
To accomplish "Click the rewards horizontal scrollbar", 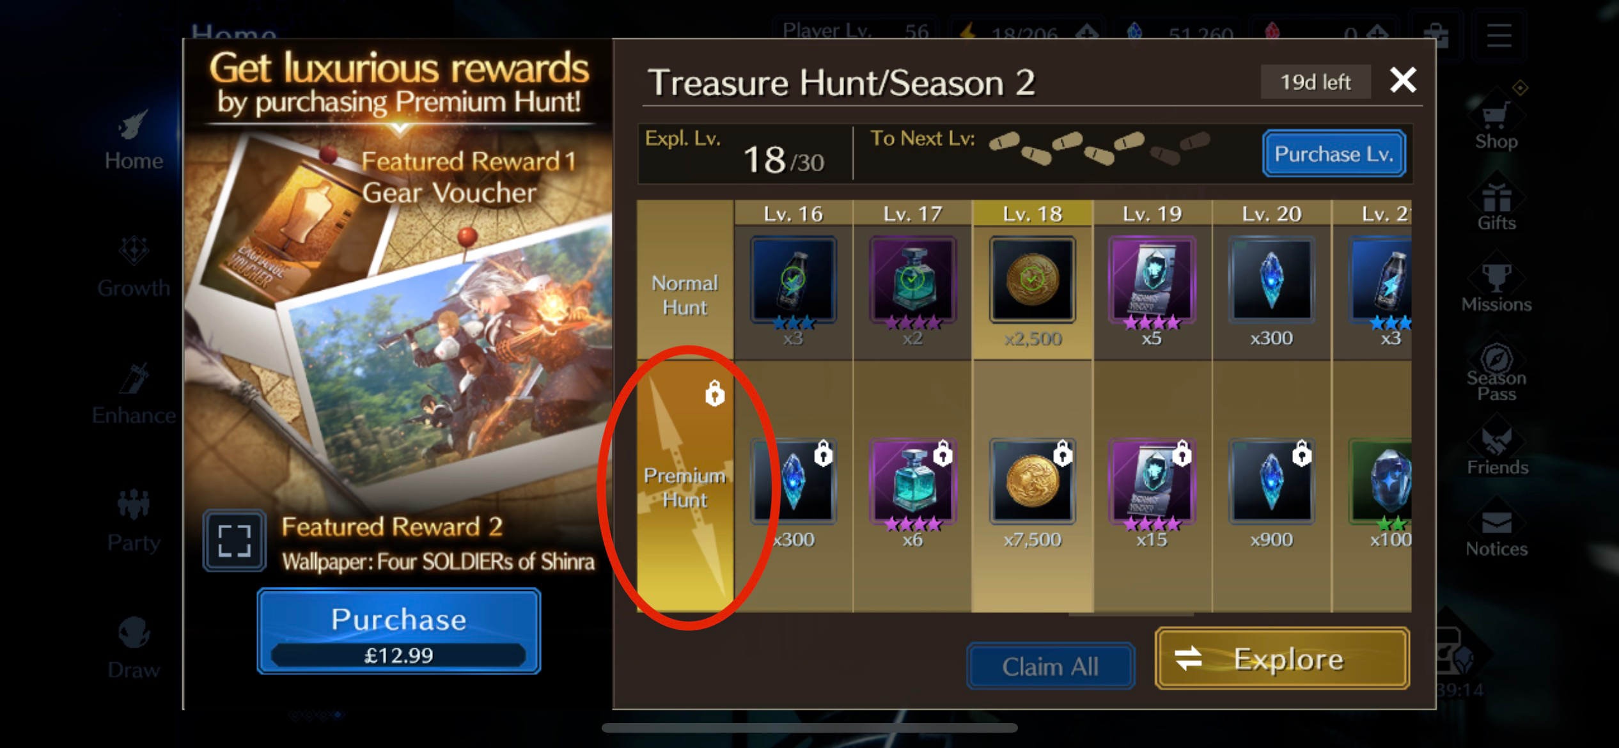I will [x=1130, y=614].
